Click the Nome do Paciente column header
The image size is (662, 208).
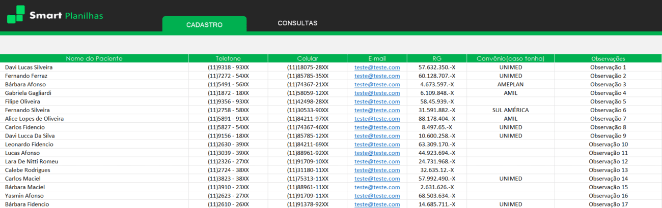click(x=94, y=58)
